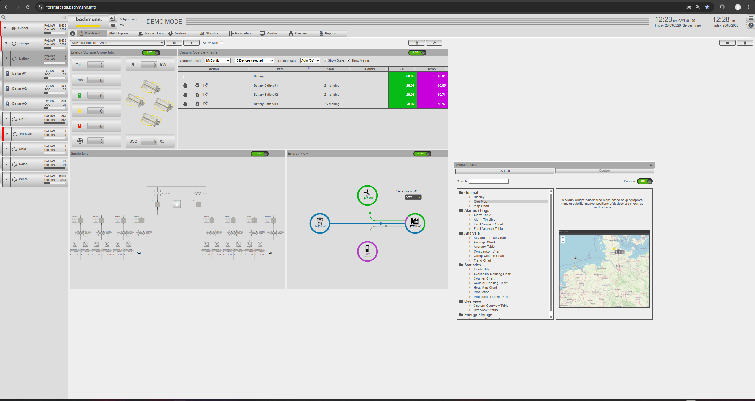The height and width of the screenshot is (401, 755).
Task: Click the hand icon for Battery.Battery01
Action: pyautogui.click(x=185, y=85)
